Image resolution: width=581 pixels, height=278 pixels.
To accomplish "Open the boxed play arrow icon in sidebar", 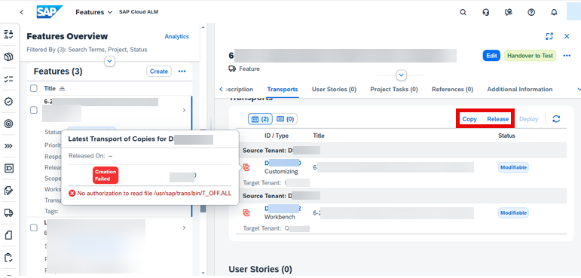I will pos(8,168).
